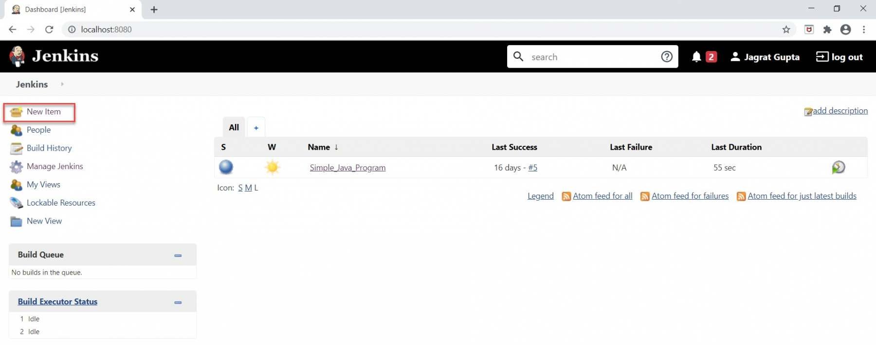This screenshot has width=876, height=345.
Task: Reload the browser page
Action: 49,30
